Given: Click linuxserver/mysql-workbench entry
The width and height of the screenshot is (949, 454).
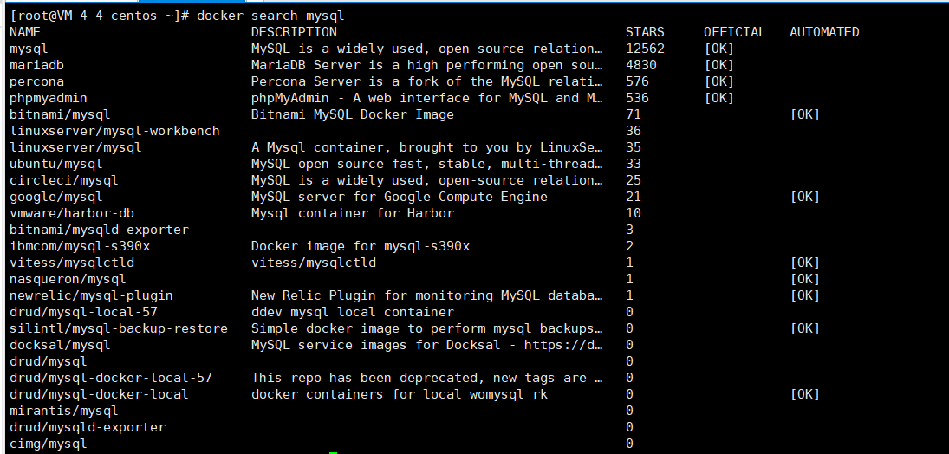Looking at the screenshot, I should coord(114,131).
